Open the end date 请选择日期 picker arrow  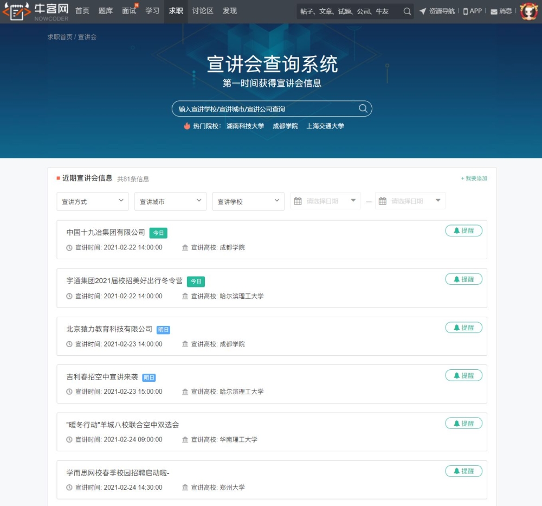click(438, 201)
